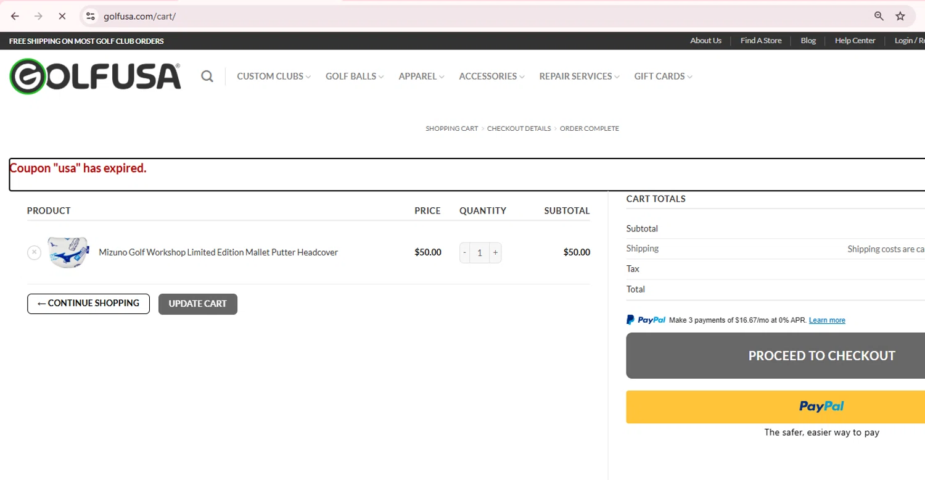Open Mizuno Golf Workshop headcover product link
The height and width of the screenshot is (480, 925).
coord(218,252)
